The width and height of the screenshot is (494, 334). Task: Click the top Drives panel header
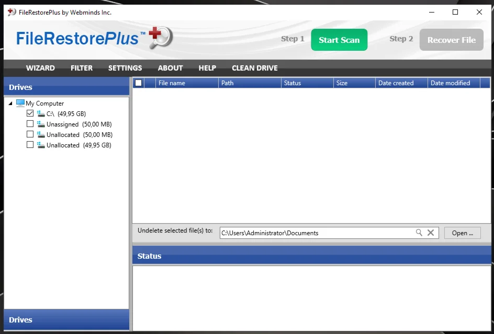pyautogui.click(x=66, y=87)
